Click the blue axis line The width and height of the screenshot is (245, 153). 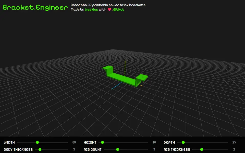[117, 86]
